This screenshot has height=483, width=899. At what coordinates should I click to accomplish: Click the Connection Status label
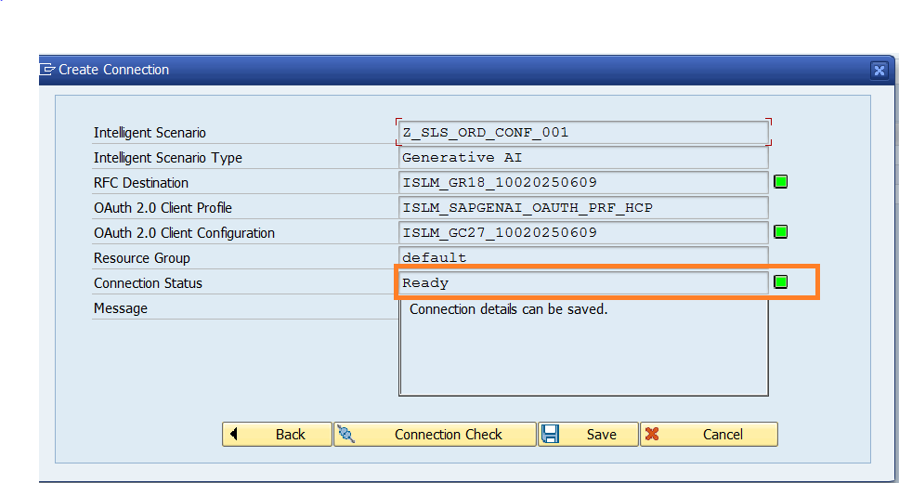[x=148, y=283]
